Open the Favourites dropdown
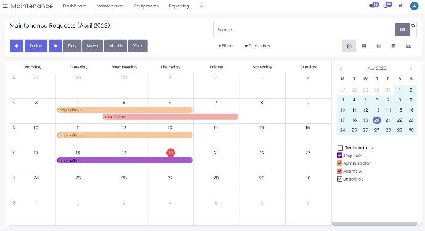425x231 pixels. [257, 46]
